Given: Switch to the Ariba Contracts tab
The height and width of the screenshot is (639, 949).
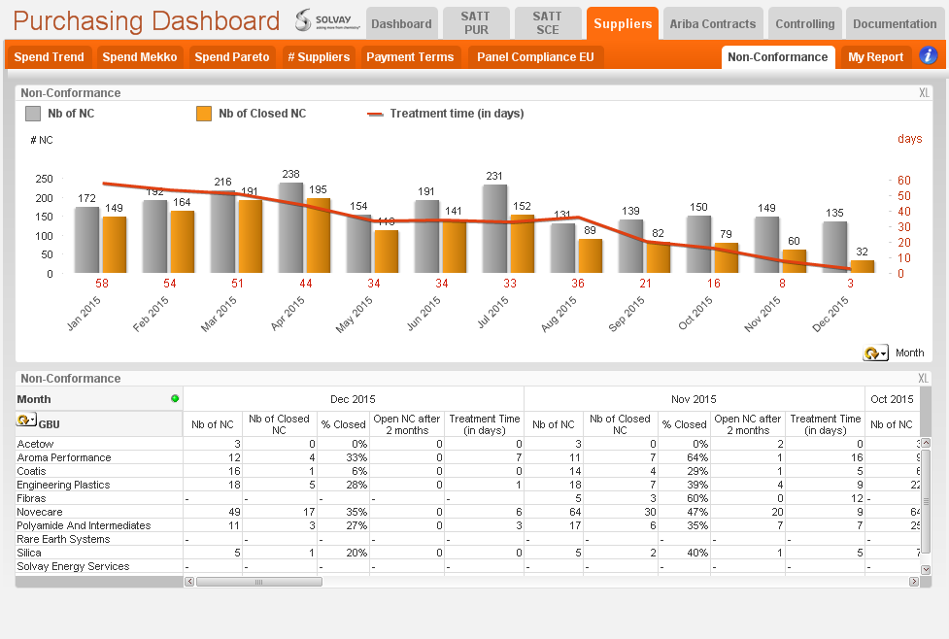Looking at the screenshot, I should (x=712, y=24).
